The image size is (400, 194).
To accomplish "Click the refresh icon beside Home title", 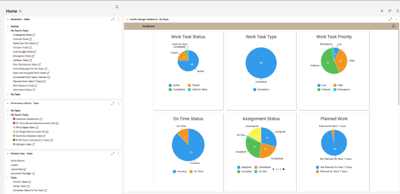I will tap(20, 11).
